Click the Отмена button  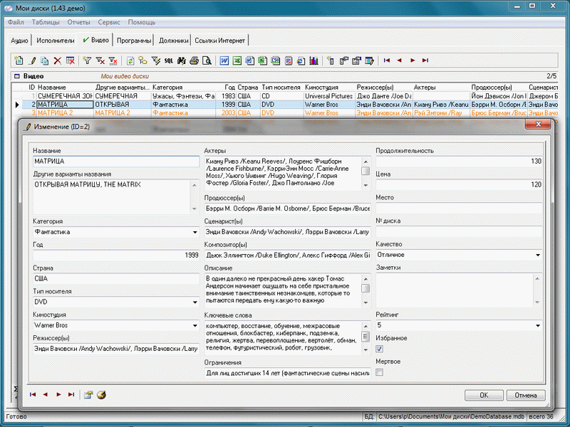[x=526, y=395]
